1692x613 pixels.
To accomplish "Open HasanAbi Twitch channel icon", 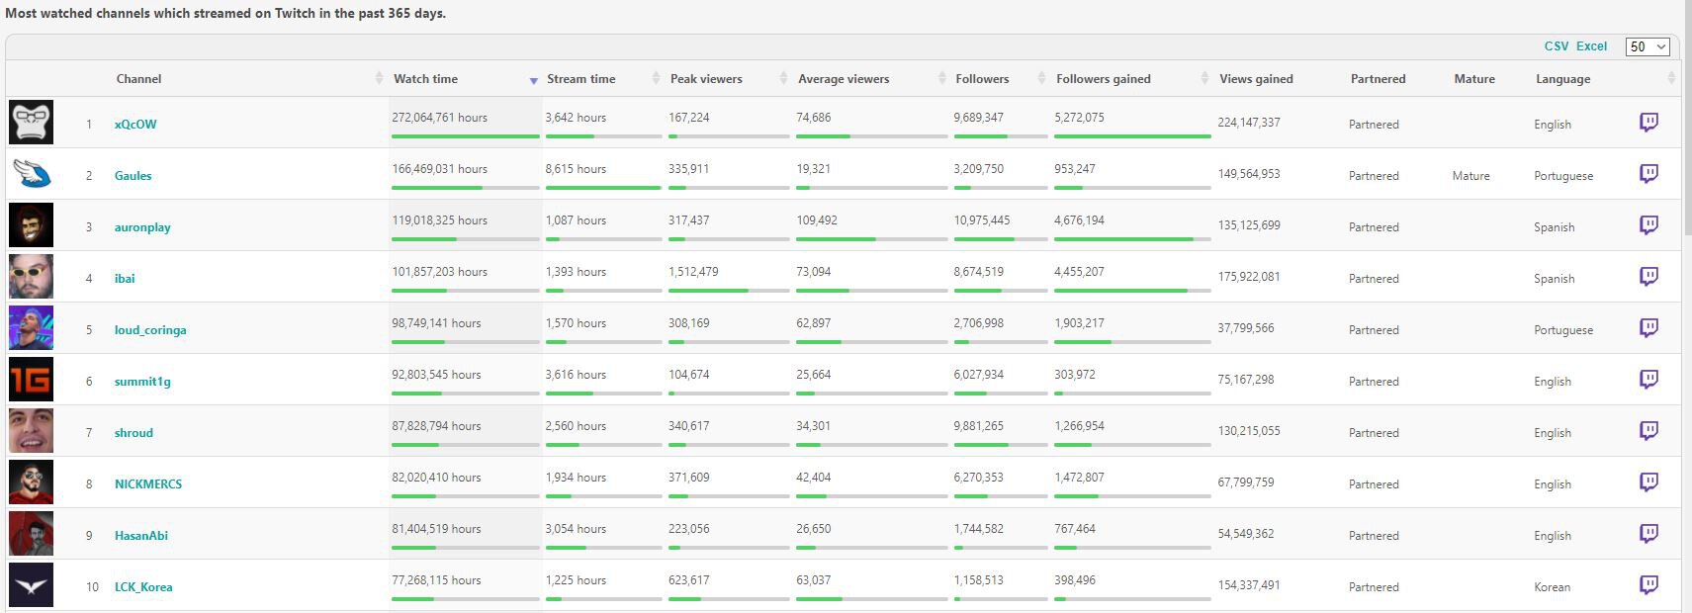I will 1648,534.
